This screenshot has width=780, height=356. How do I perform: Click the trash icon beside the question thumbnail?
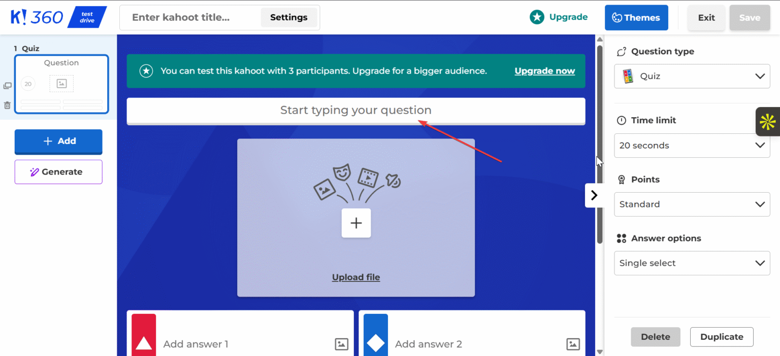[x=7, y=105]
